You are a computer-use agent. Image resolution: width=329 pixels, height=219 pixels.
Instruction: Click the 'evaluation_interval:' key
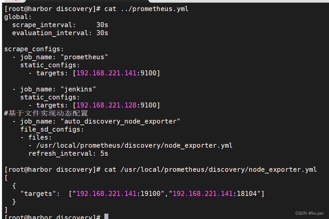point(52,33)
